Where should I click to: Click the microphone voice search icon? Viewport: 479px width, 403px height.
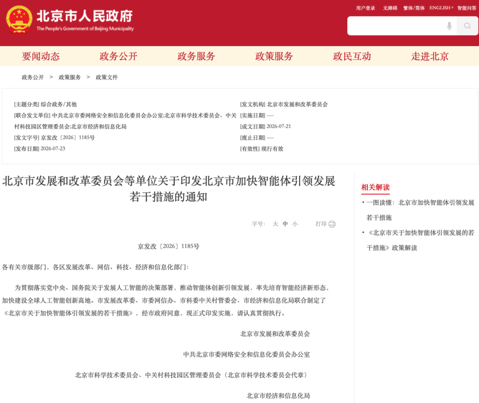(x=449, y=26)
